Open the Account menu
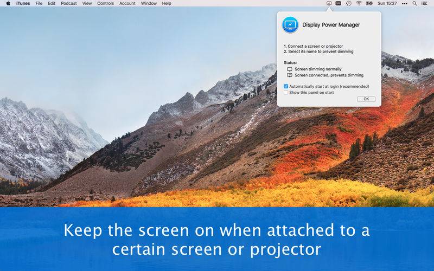434x271 pixels. [127, 3]
